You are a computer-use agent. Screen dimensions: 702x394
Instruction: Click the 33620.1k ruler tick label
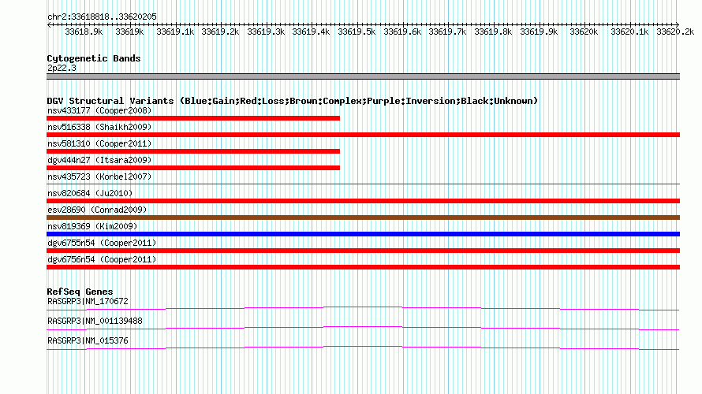[630, 32]
